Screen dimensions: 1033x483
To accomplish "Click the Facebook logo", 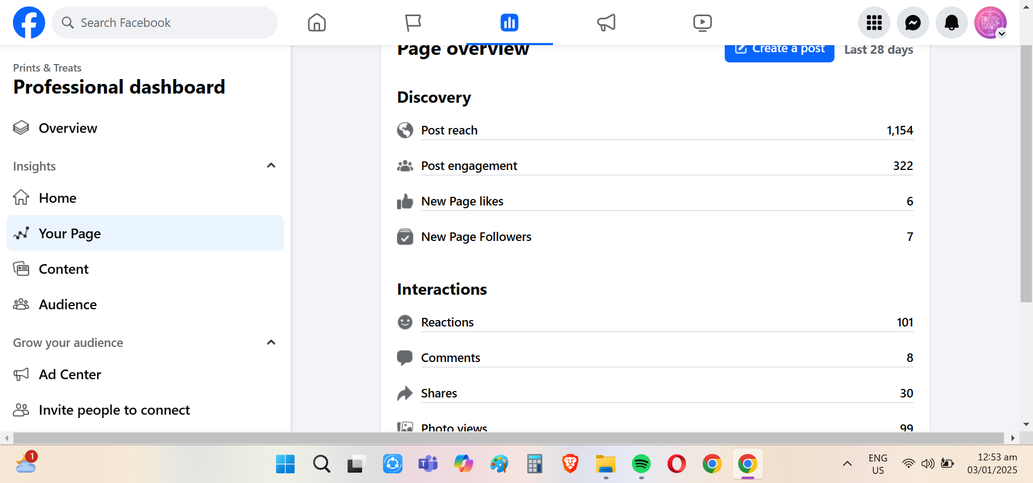I will (x=29, y=23).
